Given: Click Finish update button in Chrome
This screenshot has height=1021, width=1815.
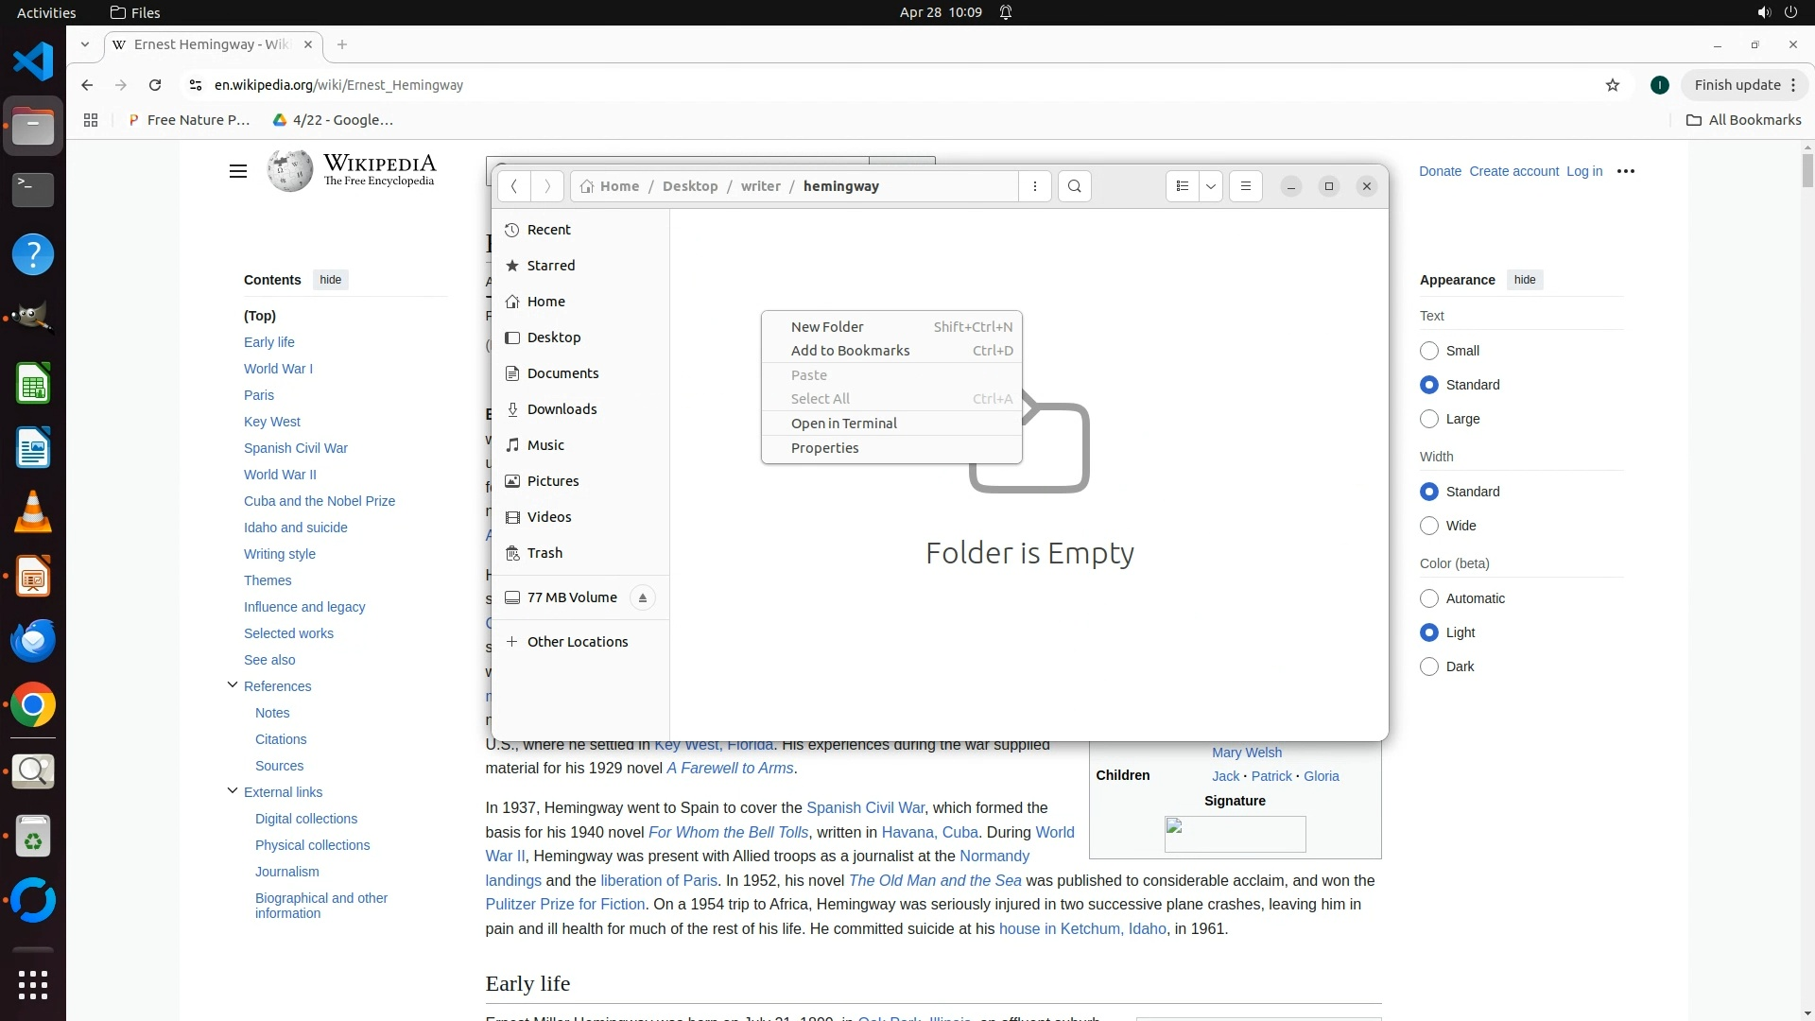Looking at the screenshot, I should [1737, 85].
